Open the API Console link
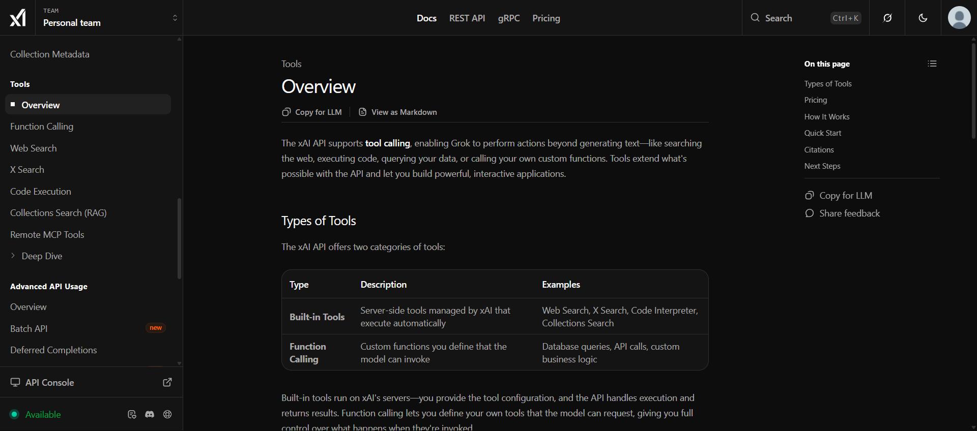 click(x=50, y=383)
